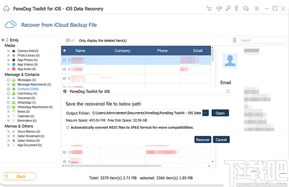Viewport: 289px width, 187px height.
Task: Toggle Only display the deleted items switch
Action: pos(70,40)
